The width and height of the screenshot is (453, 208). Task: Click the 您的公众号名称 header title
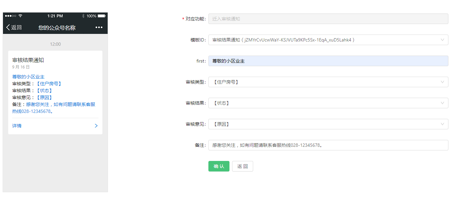57,28
